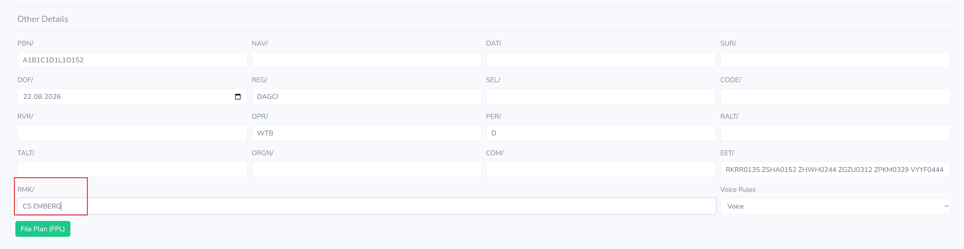Edit the EET/ field with RKRR0135 entries
Viewport: 964px width, 249px height.
click(835, 170)
